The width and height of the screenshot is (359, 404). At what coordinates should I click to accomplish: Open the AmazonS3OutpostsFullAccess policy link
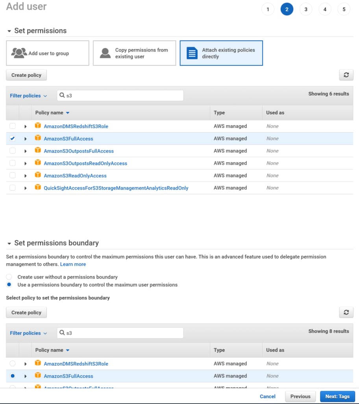79,151
